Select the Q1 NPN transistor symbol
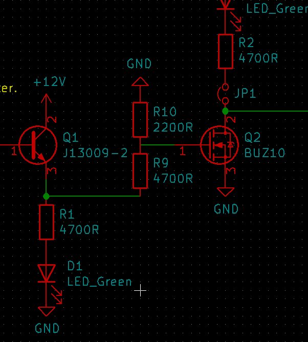The width and height of the screenshot is (308, 342). [38, 145]
